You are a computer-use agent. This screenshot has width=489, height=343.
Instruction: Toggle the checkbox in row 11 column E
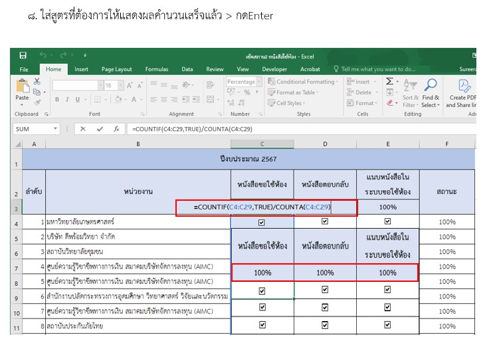388,325
